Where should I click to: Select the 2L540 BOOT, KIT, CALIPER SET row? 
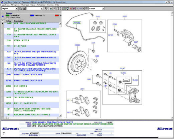32,105
